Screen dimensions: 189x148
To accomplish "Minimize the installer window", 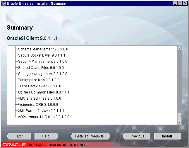I will click(175, 4).
